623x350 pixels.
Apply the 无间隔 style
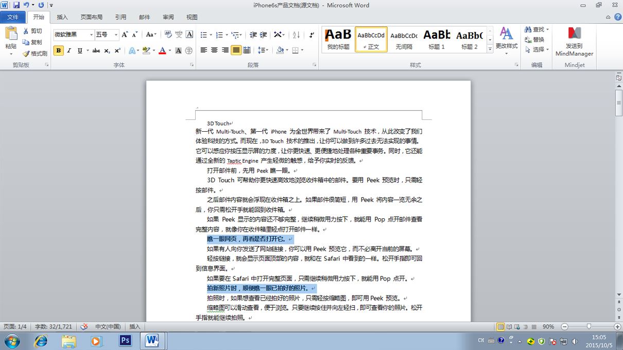(404, 40)
